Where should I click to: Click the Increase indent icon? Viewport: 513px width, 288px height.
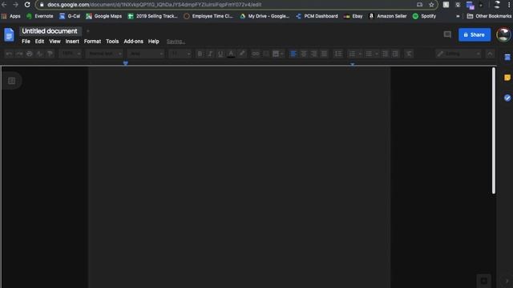(x=395, y=54)
